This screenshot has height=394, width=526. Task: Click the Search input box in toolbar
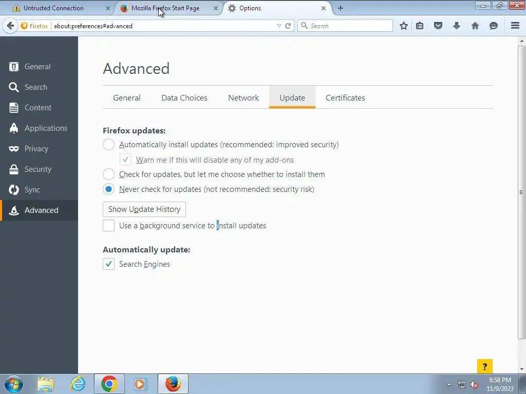346,26
